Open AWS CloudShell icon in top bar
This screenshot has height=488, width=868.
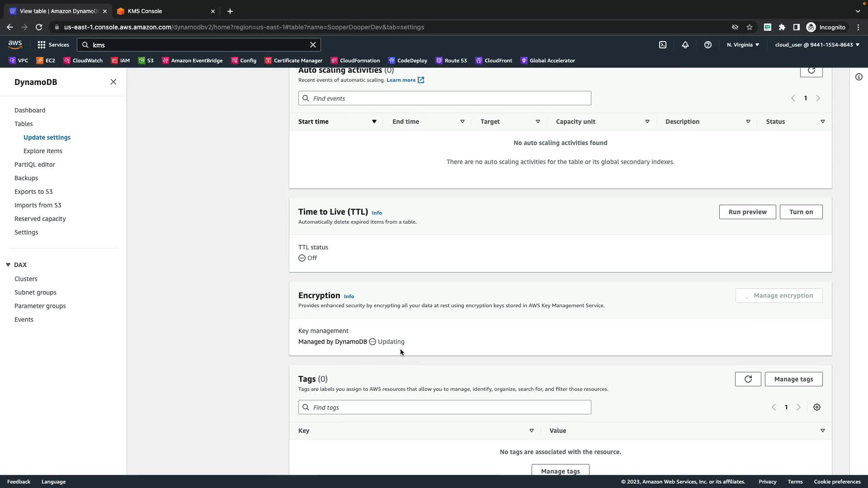662,45
